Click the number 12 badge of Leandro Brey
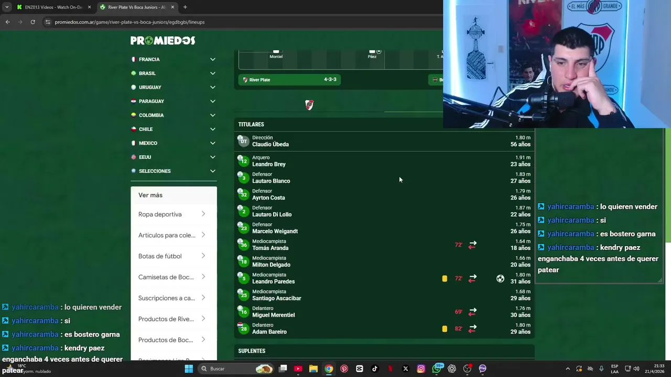The height and width of the screenshot is (377, 671). tap(243, 161)
